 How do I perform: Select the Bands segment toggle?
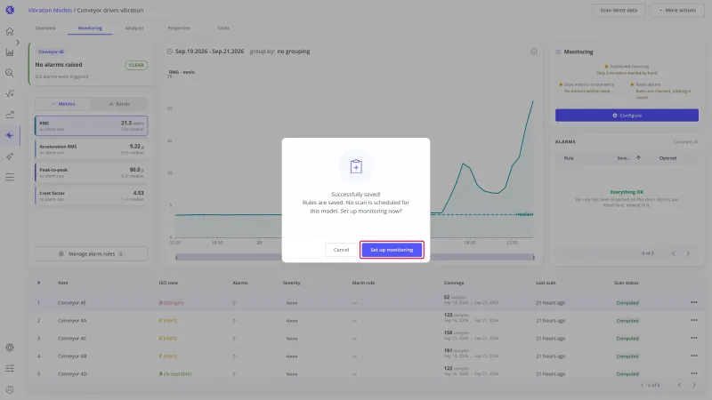pyautogui.click(x=119, y=104)
